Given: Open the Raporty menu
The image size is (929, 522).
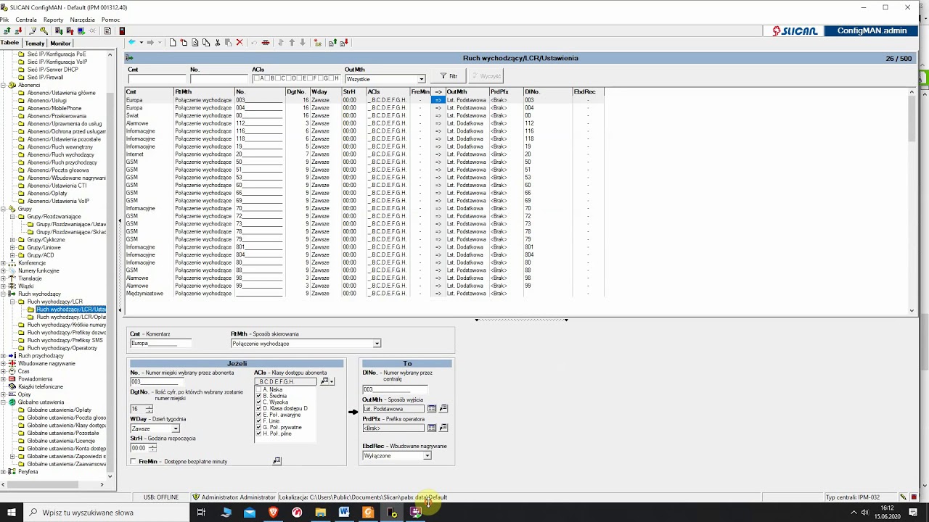Looking at the screenshot, I should (x=53, y=20).
